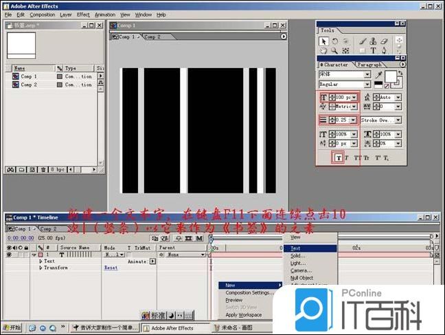
Task: Expand the Transform property group
Action: (x=41, y=268)
